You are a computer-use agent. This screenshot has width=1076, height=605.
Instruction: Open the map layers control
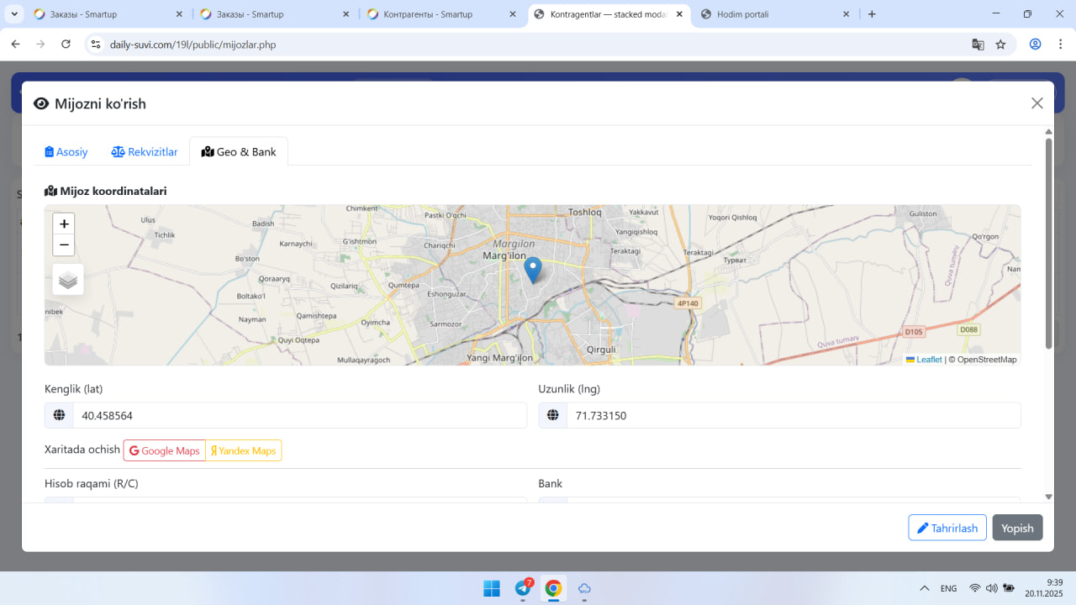68,280
